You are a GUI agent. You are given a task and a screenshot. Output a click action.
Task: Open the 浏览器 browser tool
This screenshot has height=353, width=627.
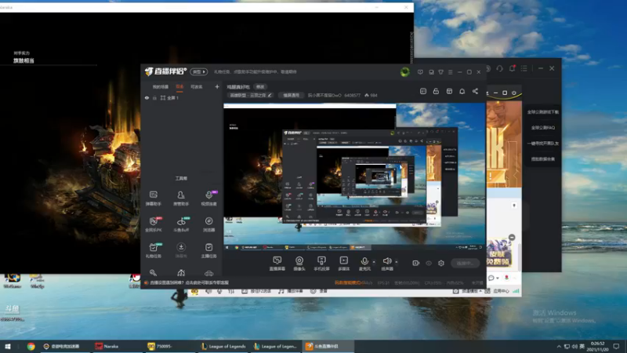[208, 224]
